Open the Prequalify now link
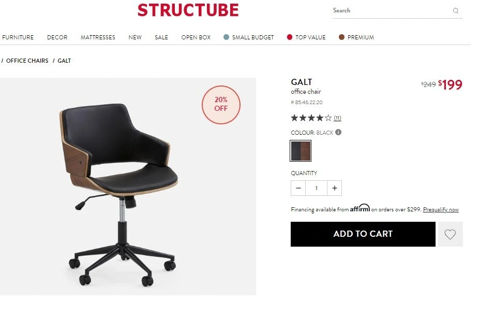This screenshot has width=494, height=314. [441, 209]
